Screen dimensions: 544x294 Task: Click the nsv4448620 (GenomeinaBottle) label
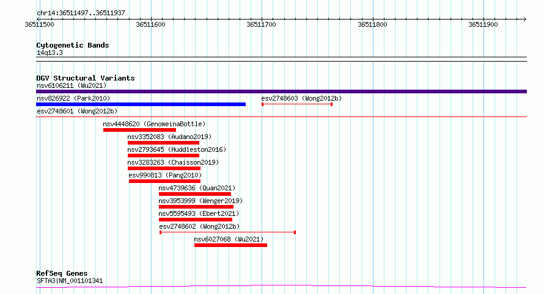(154, 124)
